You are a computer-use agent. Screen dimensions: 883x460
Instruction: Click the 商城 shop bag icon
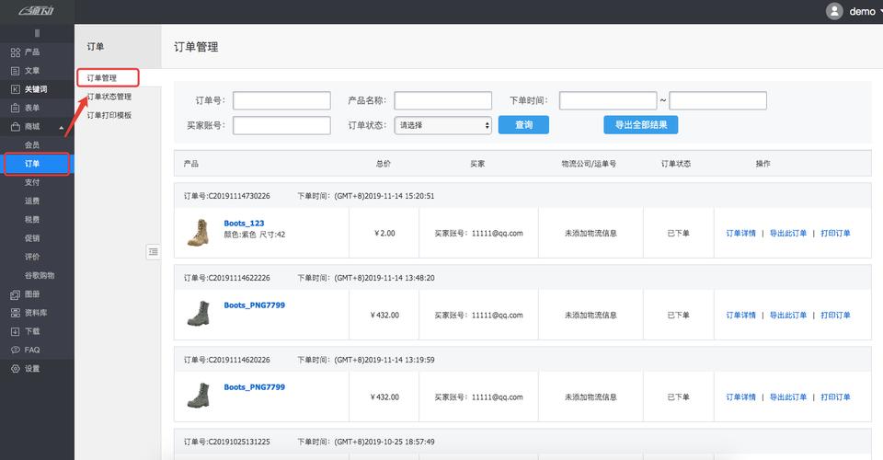pyautogui.click(x=16, y=127)
